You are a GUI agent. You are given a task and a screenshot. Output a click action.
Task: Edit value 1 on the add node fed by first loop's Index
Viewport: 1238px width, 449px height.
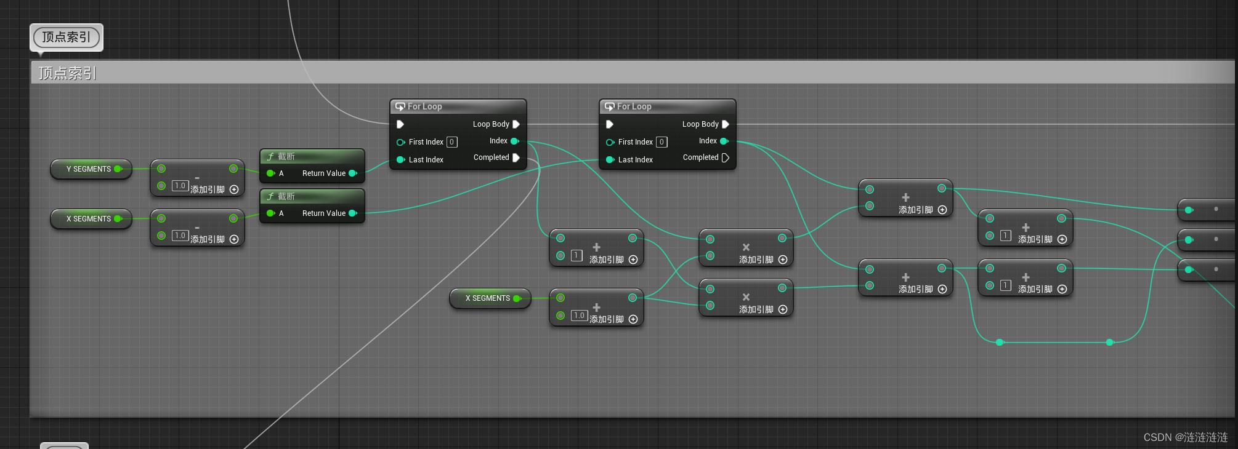click(577, 255)
